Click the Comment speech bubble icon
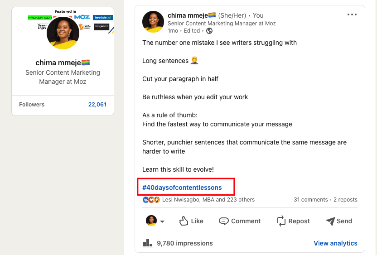 (223, 221)
